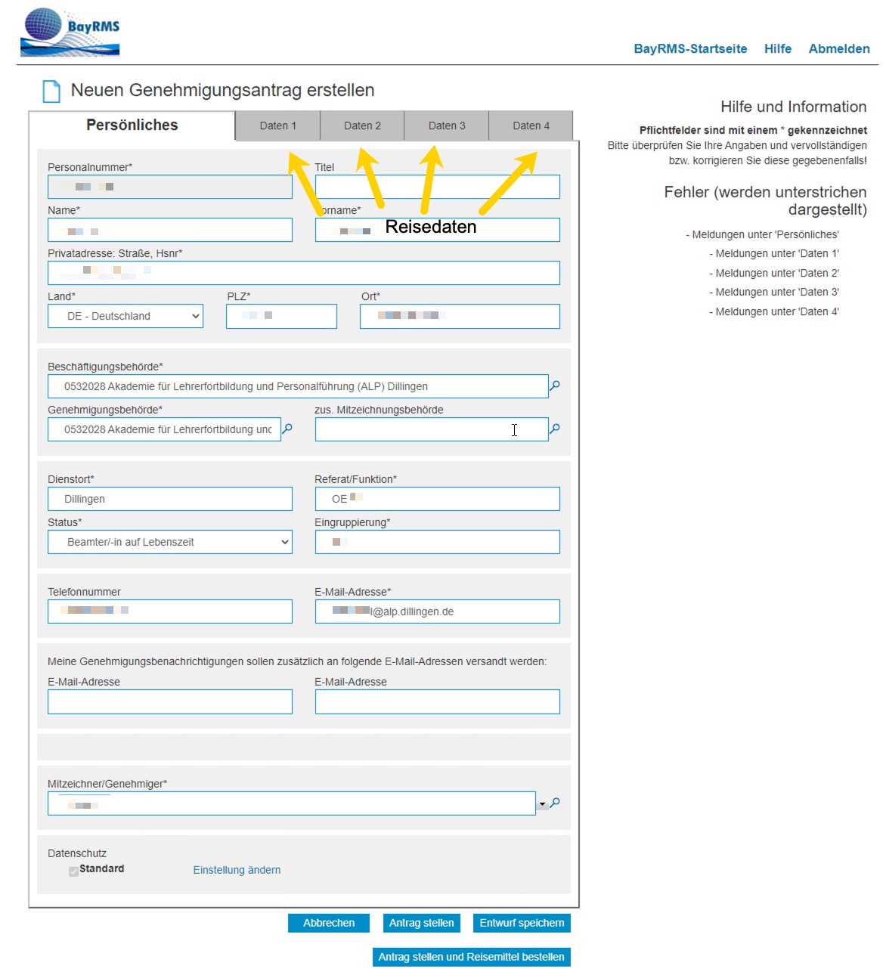Switch to the Daten 1 tab
The width and height of the screenshot is (883, 969).
[x=277, y=125]
